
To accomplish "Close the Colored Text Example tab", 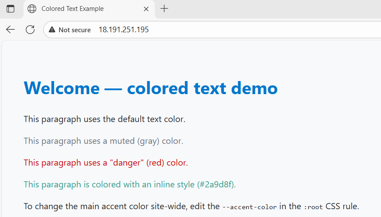I will (146, 9).
